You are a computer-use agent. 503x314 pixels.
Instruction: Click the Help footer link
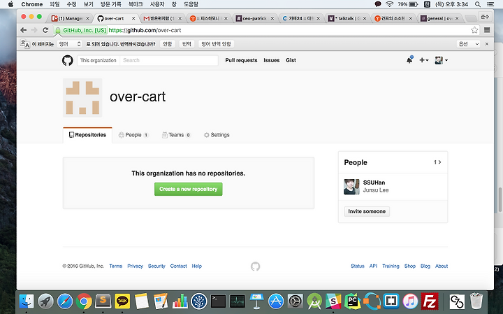(196, 266)
